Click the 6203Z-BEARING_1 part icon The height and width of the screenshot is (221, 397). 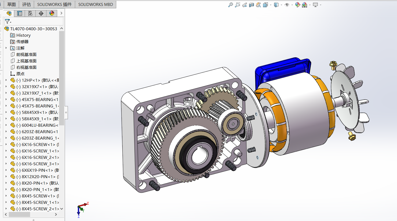[13, 138]
